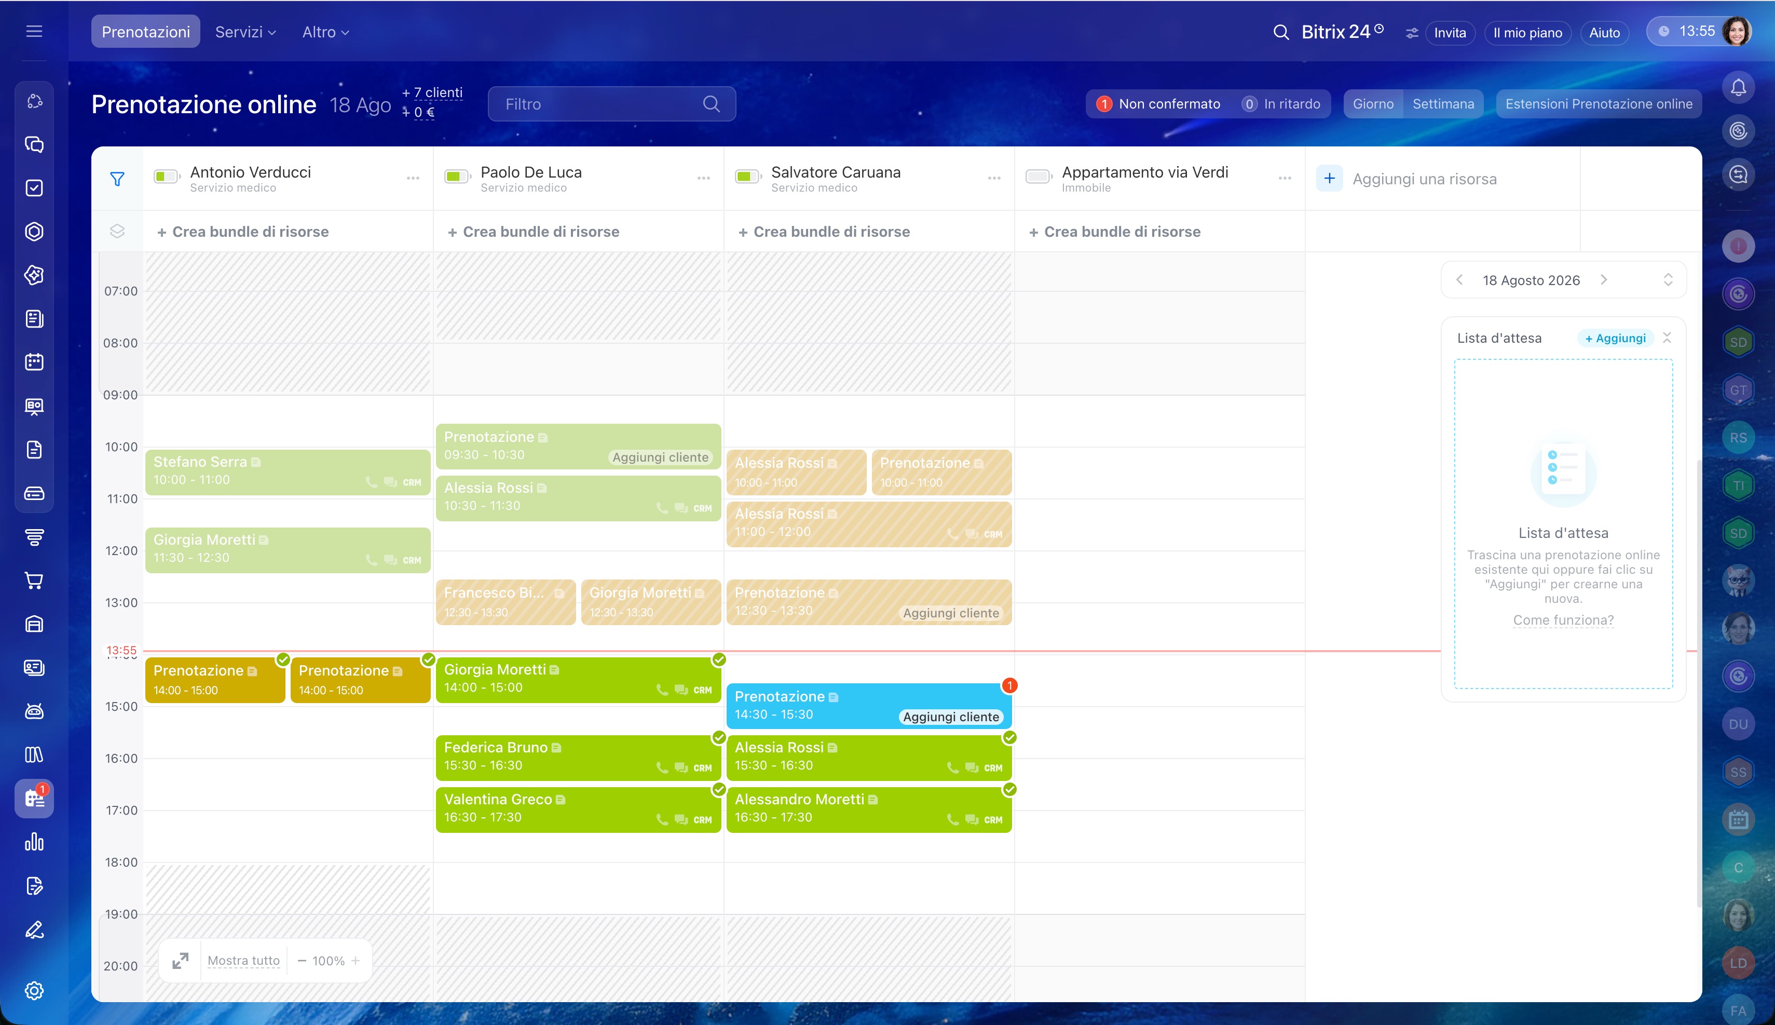Click Aggiungi una risorsa

point(1424,179)
